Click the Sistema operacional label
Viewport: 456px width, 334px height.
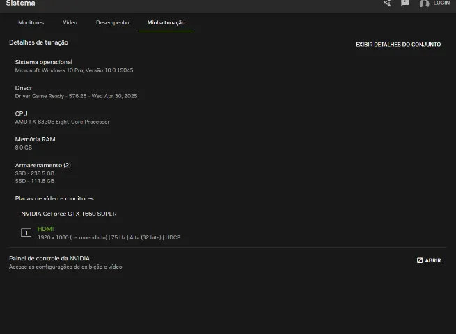(44, 62)
